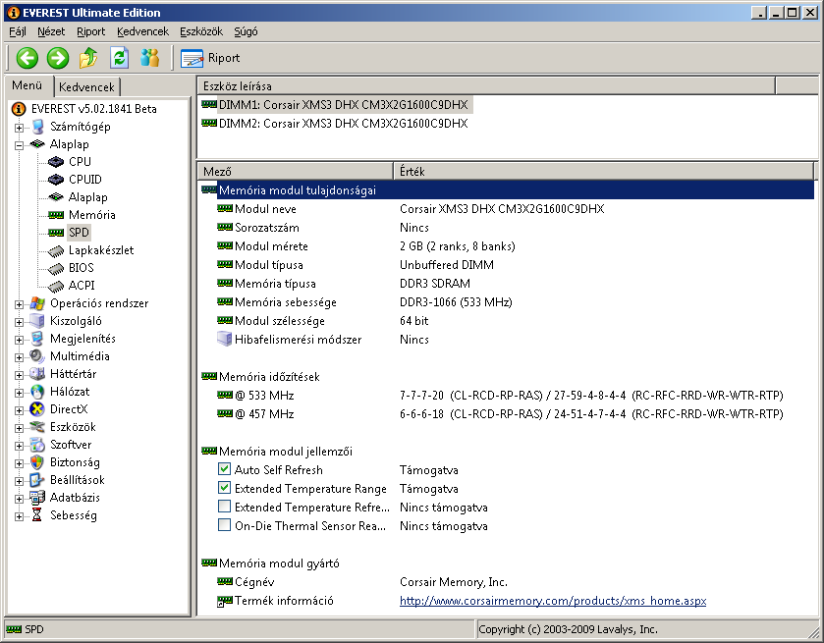Click the green Back arrow toolbar button
The height and width of the screenshot is (643, 824).
(27, 58)
